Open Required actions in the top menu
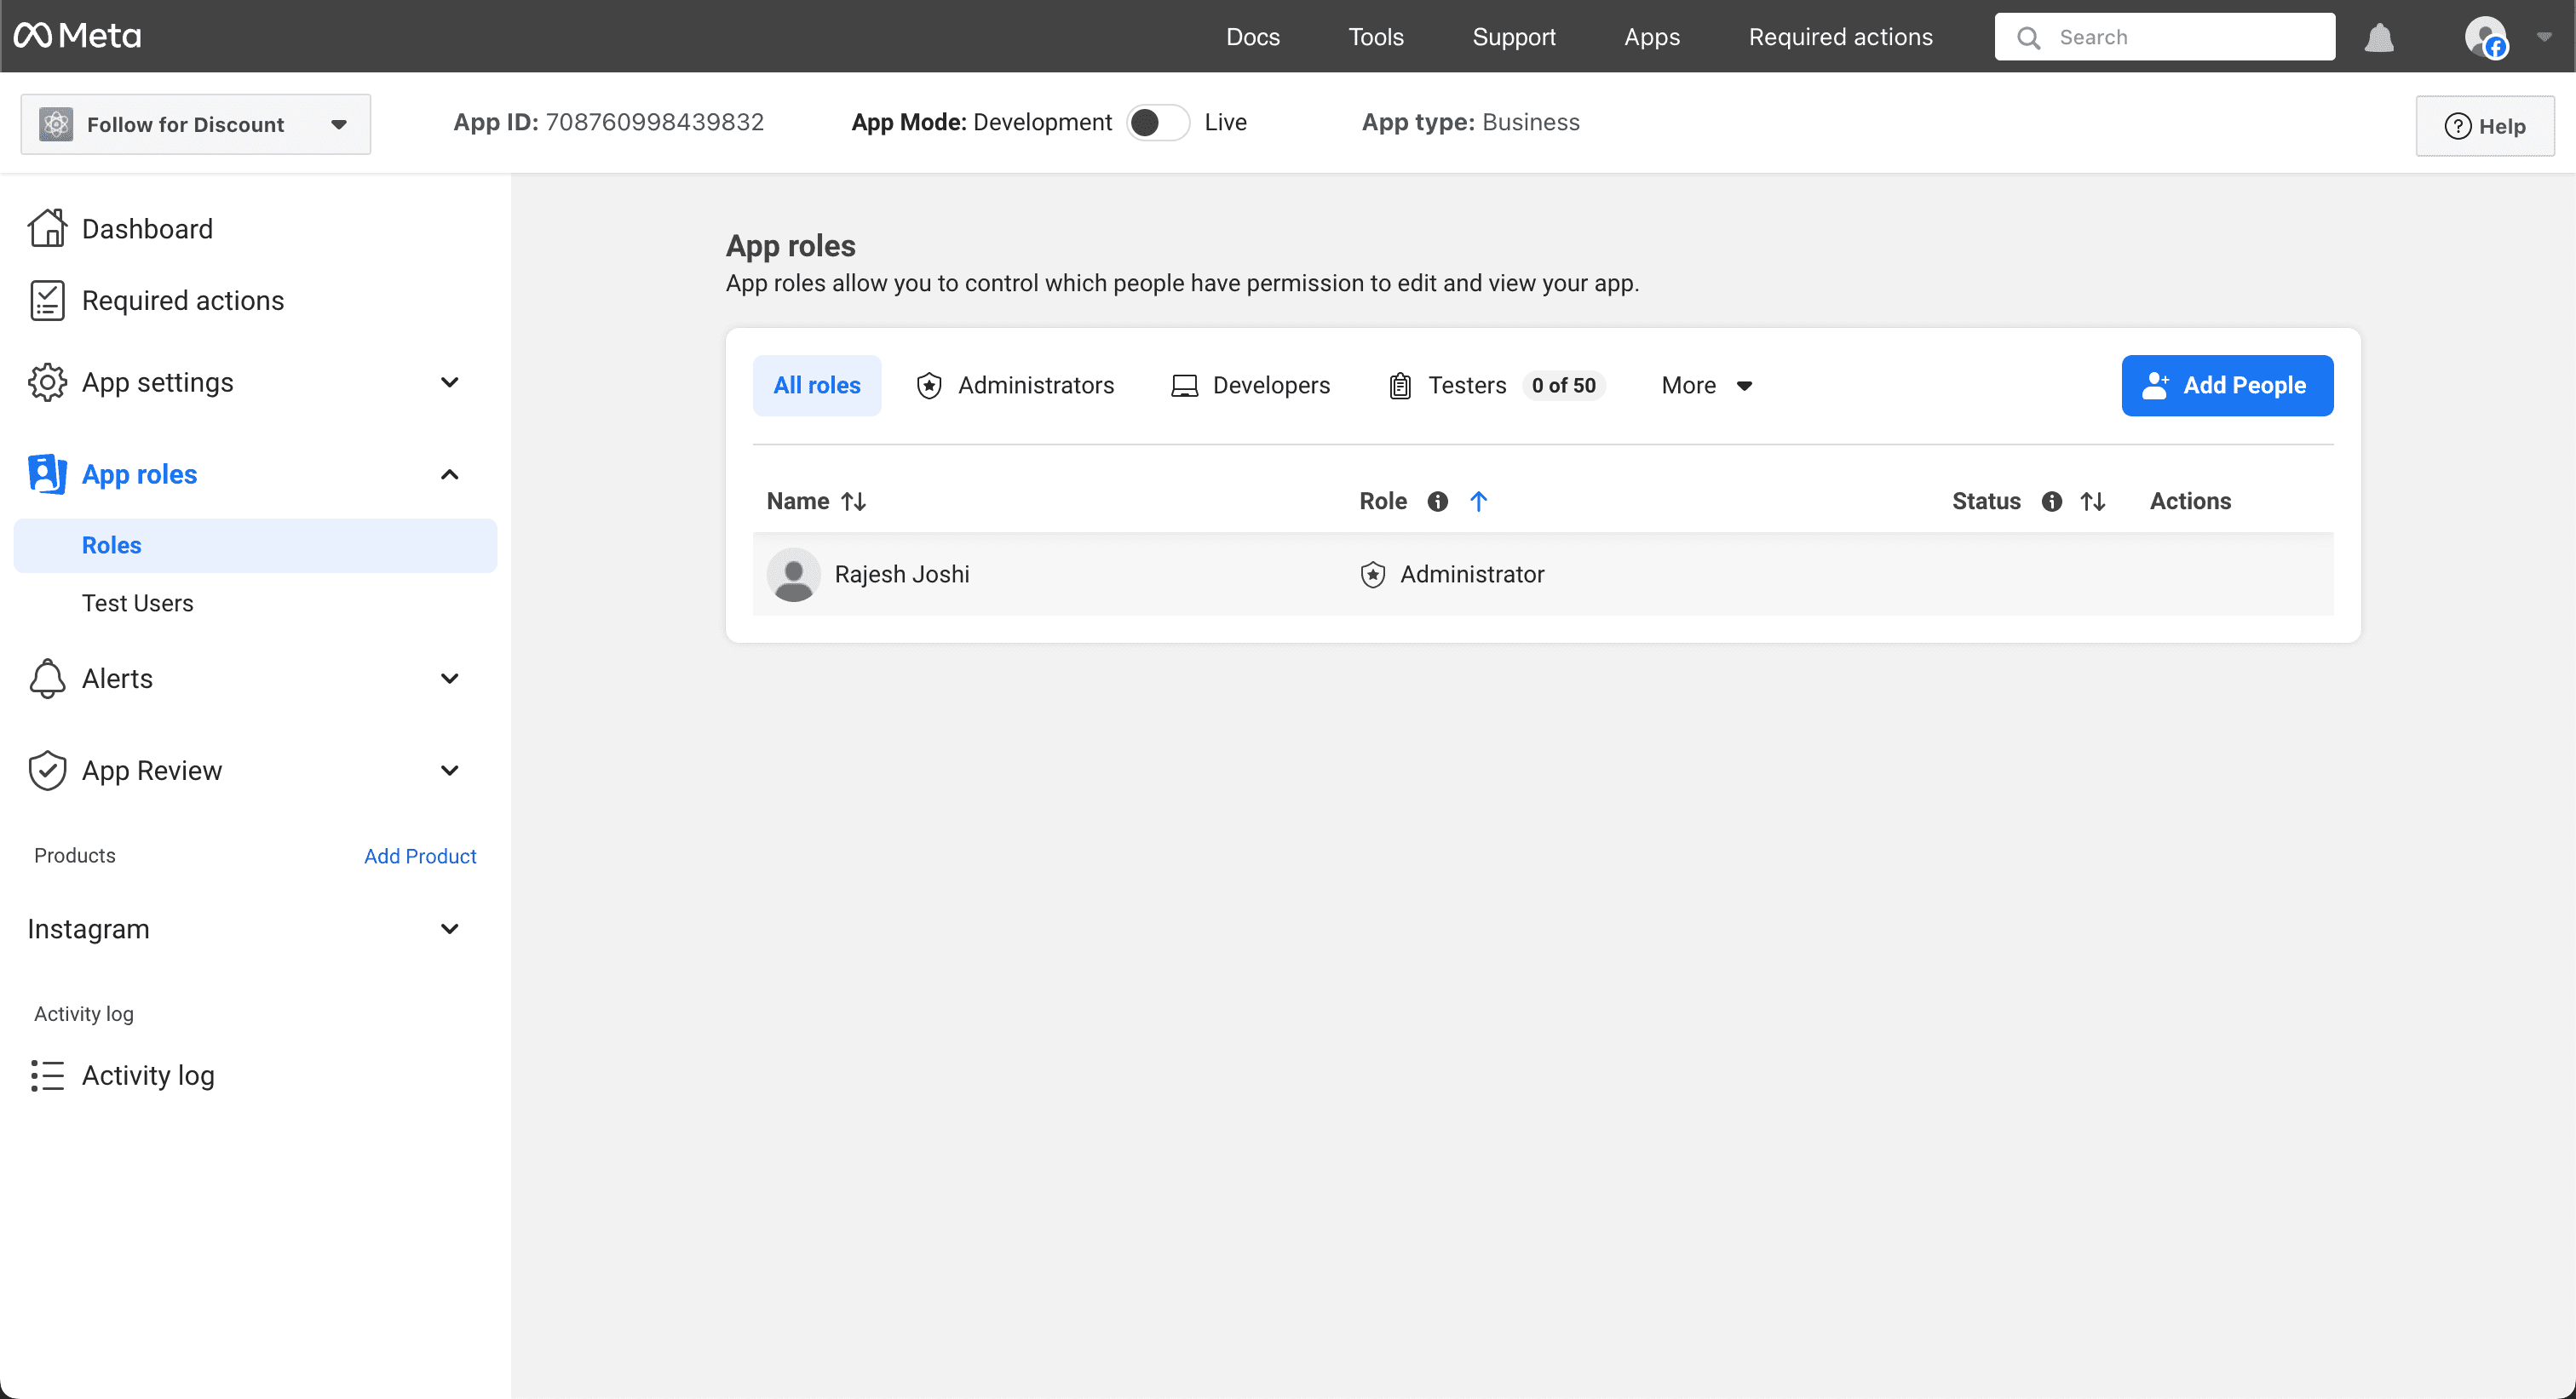 point(1840,37)
